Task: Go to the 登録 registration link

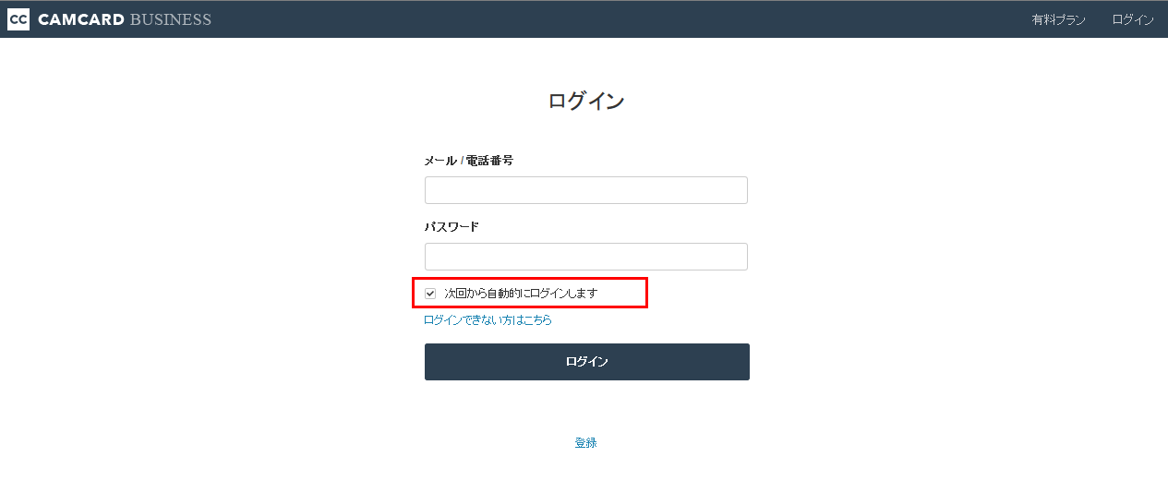Action: [x=585, y=443]
